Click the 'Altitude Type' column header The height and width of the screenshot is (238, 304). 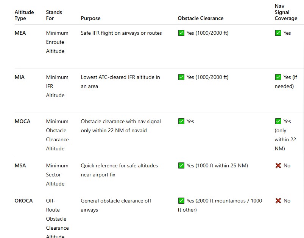(x=24, y=15)
